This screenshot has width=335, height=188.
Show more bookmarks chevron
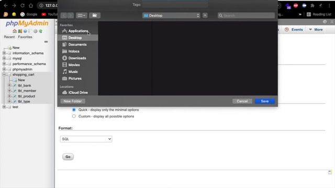[300, 14]
